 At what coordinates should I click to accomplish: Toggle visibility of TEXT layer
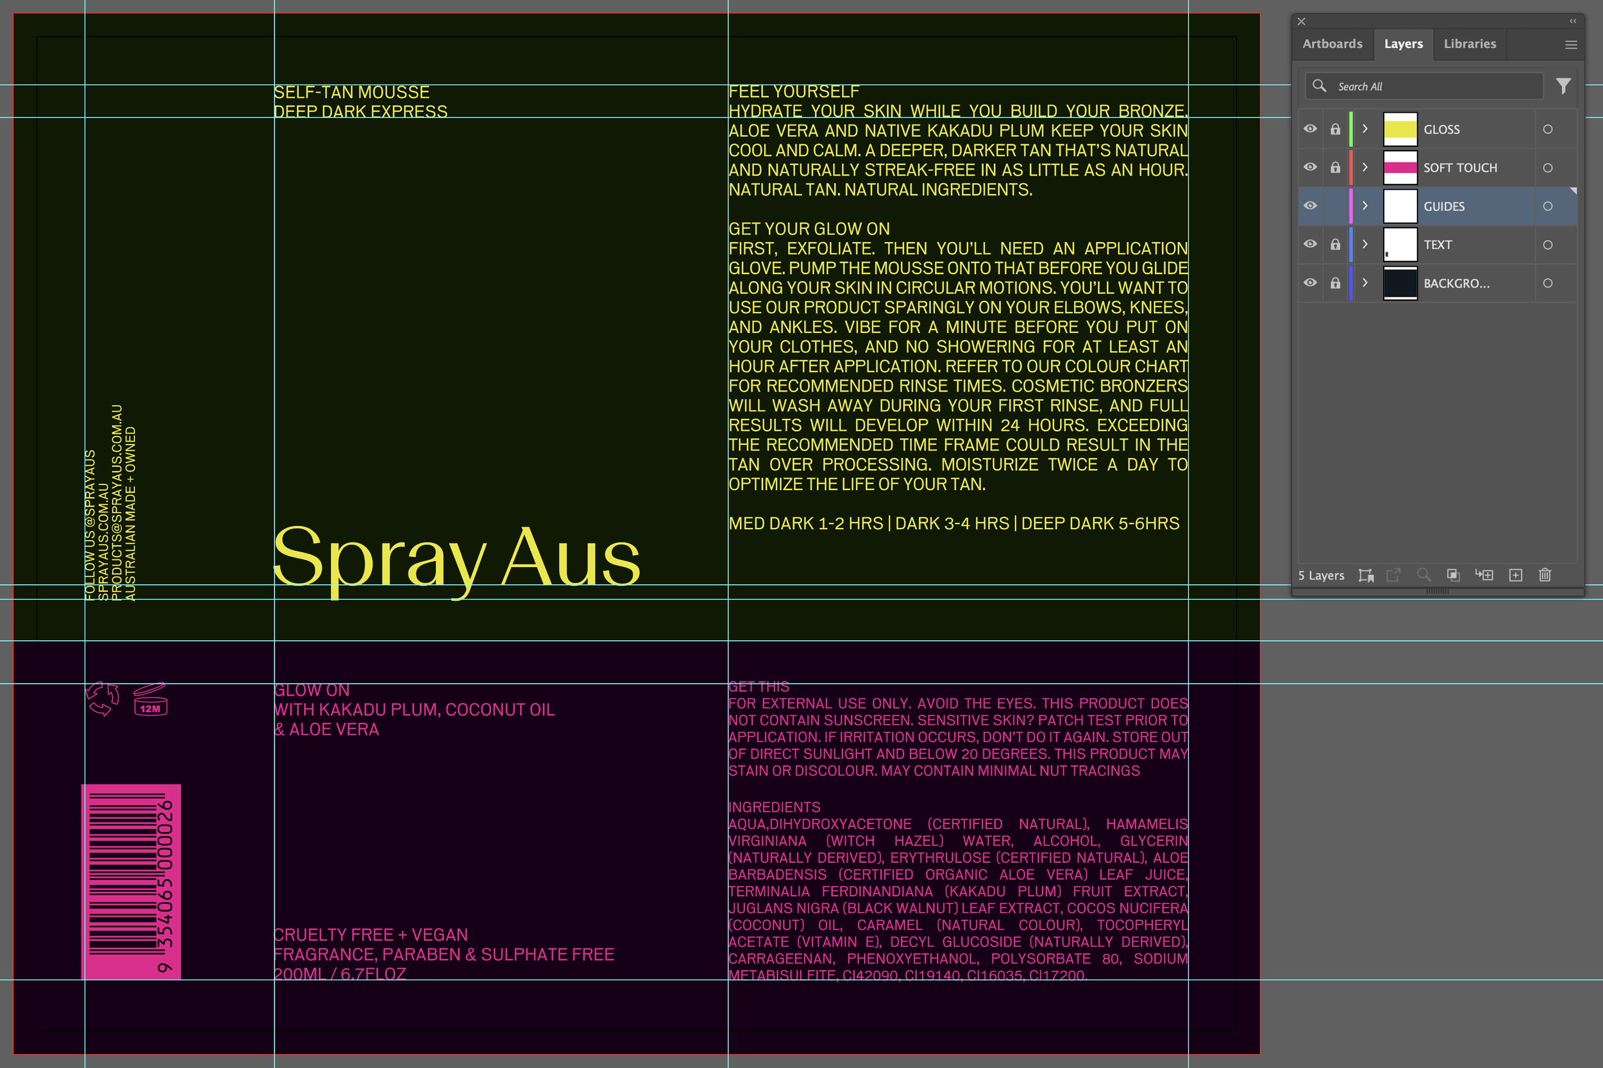1310,245
